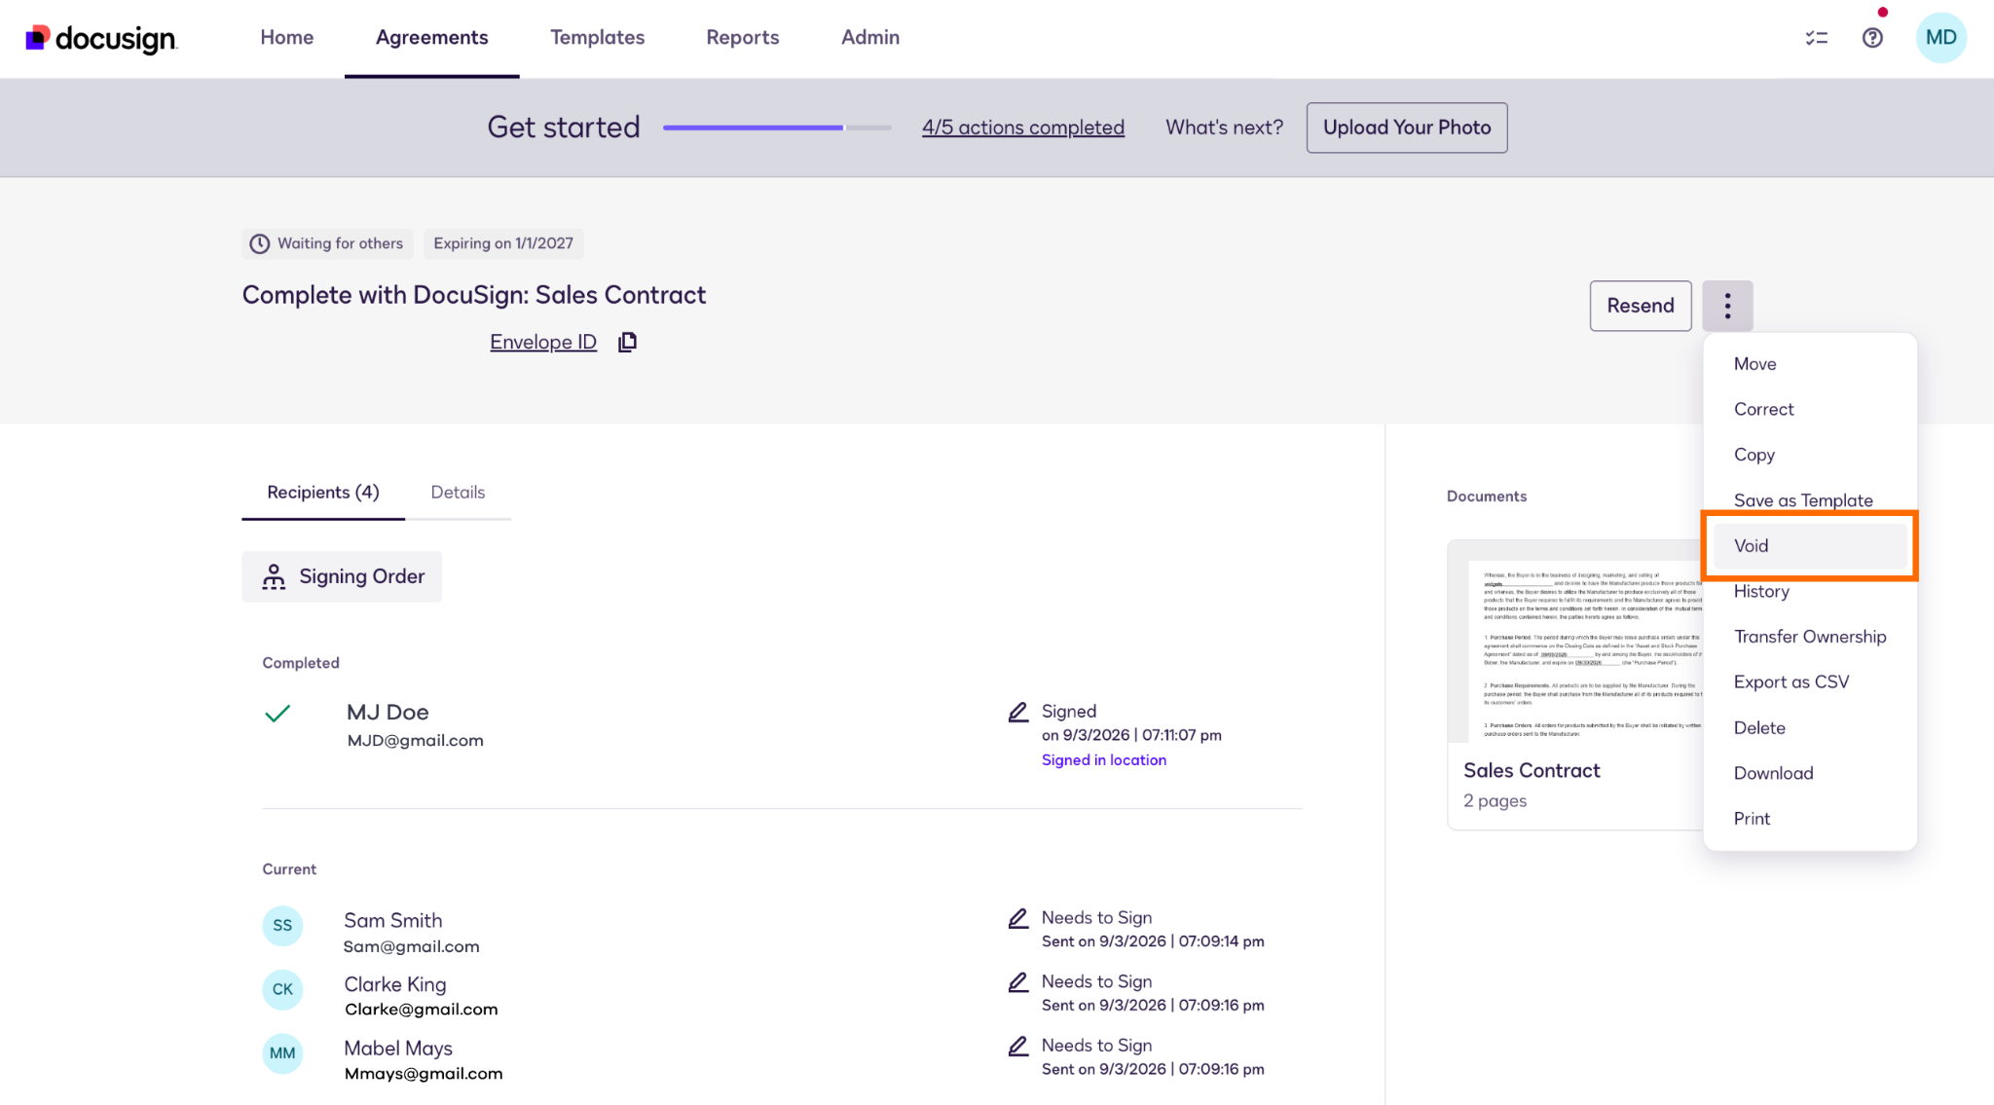Open the three-dot more actions menu
The height and width of the screenshot is (1105, 1994).
point(1727,306)
